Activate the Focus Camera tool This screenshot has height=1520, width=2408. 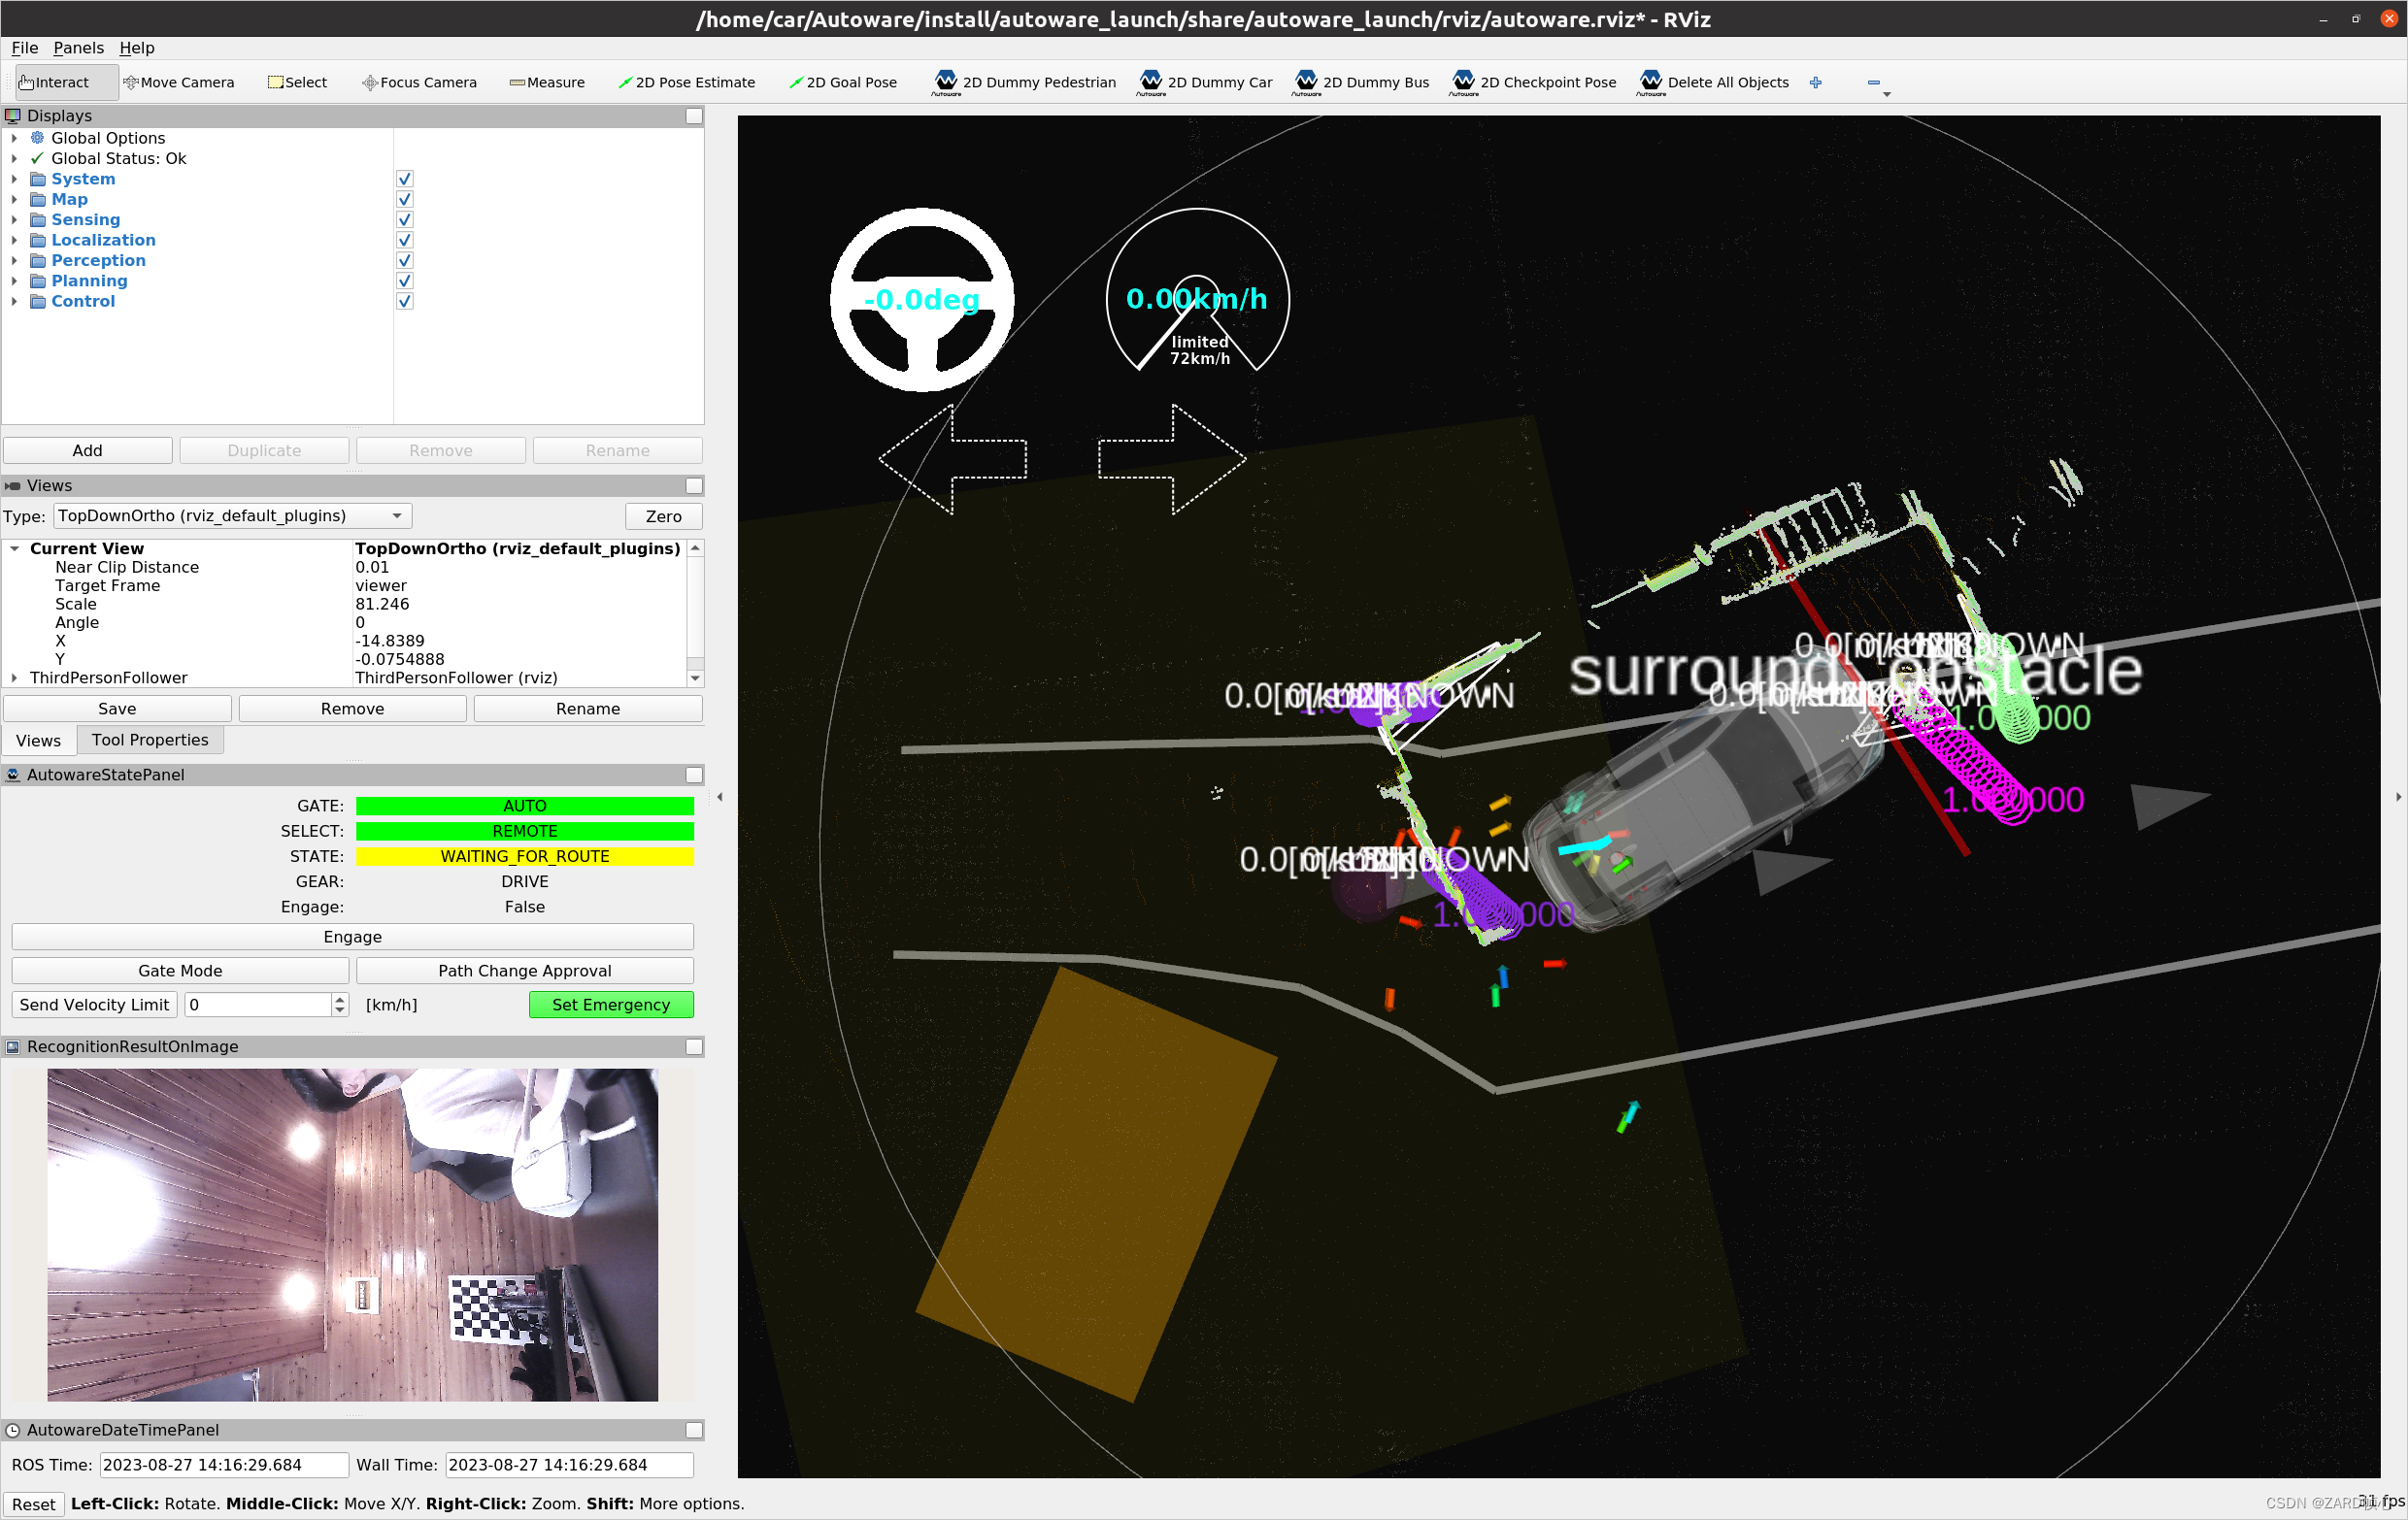click(419, 82)
